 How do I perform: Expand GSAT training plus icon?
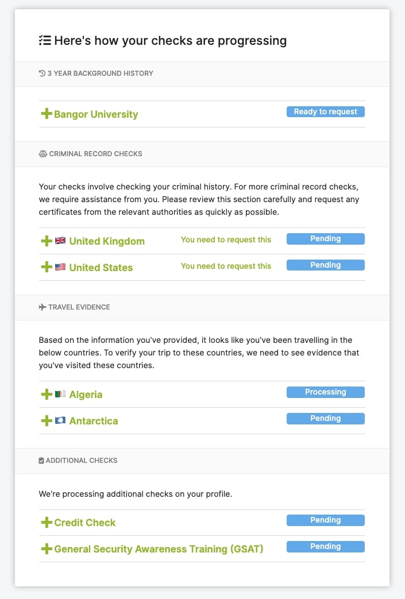click(47, 549)
